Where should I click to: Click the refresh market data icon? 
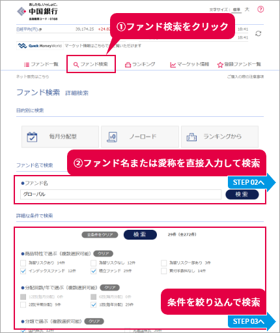[258, 33]
